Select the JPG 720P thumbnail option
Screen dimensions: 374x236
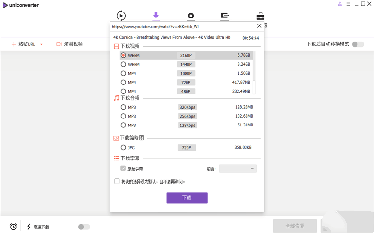point(123,148)
